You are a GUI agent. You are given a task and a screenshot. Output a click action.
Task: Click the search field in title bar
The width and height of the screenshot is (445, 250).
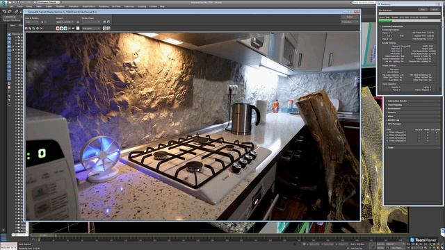[364, 2]
